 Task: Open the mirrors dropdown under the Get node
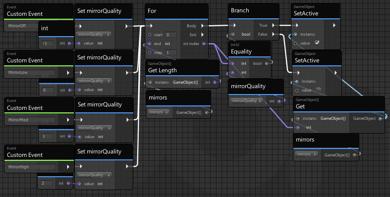coord(306,154)
